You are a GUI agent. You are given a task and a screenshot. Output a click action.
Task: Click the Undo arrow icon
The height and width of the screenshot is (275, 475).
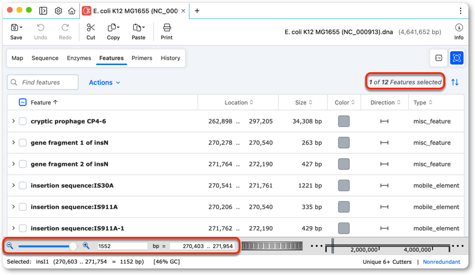tap(41, 27)
